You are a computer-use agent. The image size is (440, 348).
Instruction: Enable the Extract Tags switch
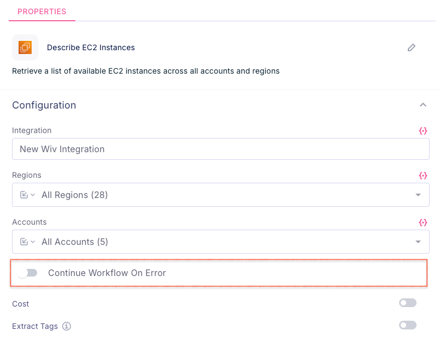point(407,325)
